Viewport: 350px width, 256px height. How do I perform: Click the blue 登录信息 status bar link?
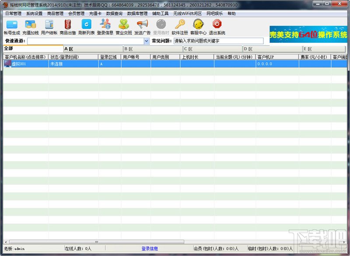(x=150, y=249)
